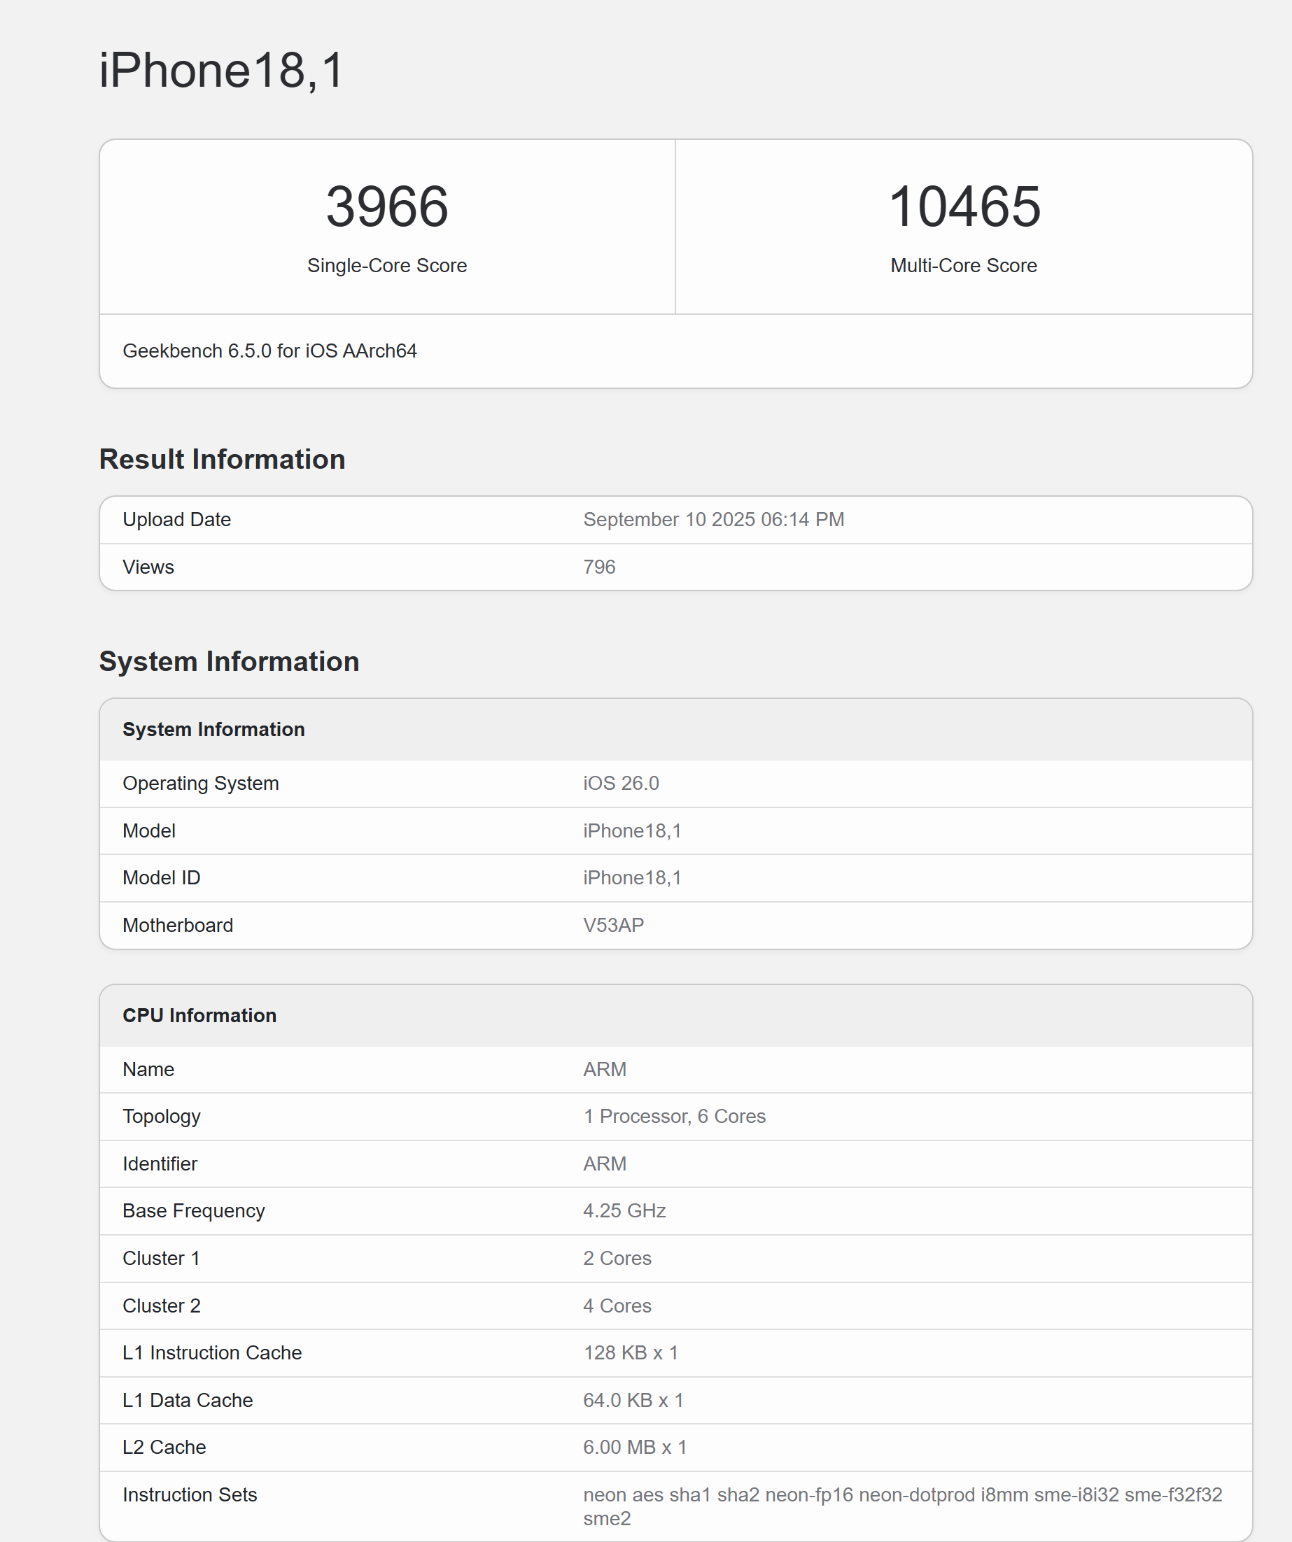1292x1542 pixels.
Task: Select the 1 Processor, 6 Cores value
Action: click(674, 1116)
